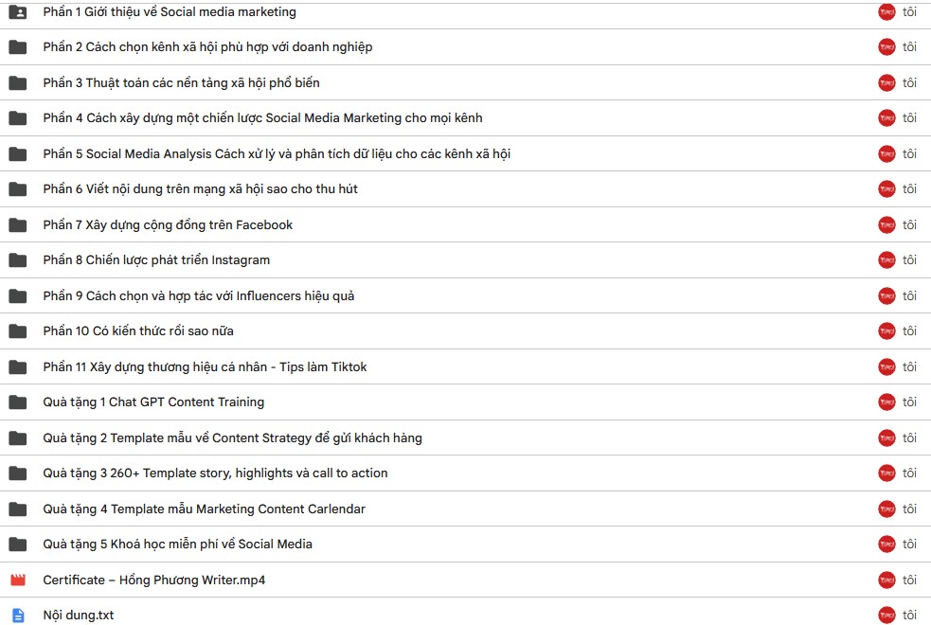Screen dimensions: 931x625
Task: Click folder icon beside Phần 8 Instagram
Action: (x=18, y=260)
